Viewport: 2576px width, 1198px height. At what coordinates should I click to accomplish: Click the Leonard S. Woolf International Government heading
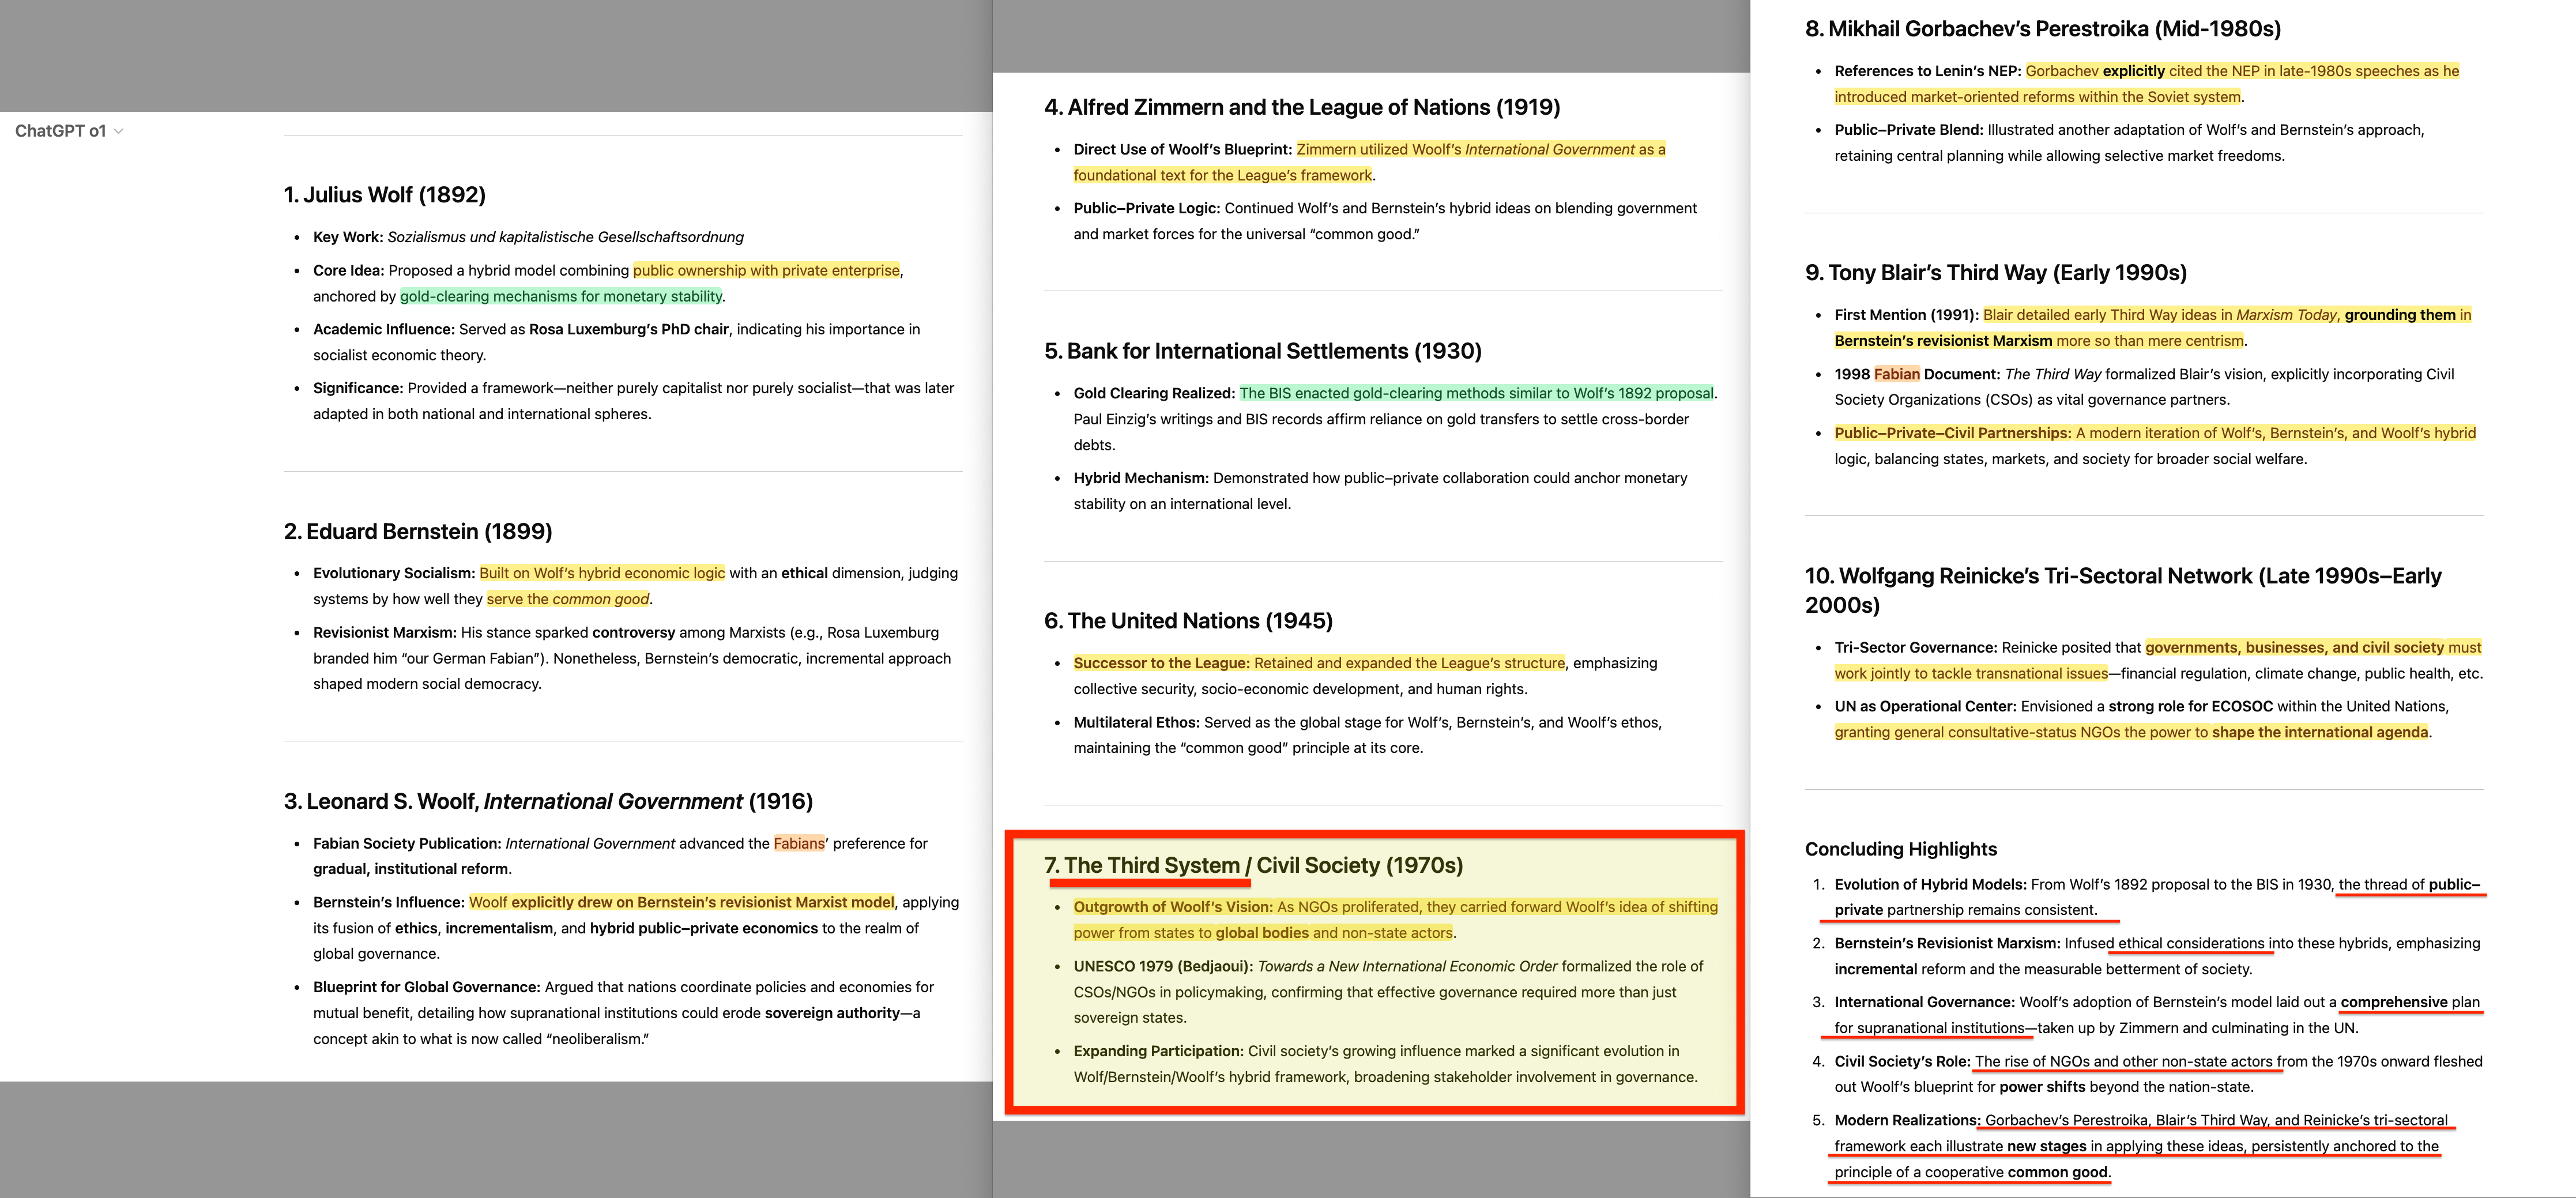point(547,801)
